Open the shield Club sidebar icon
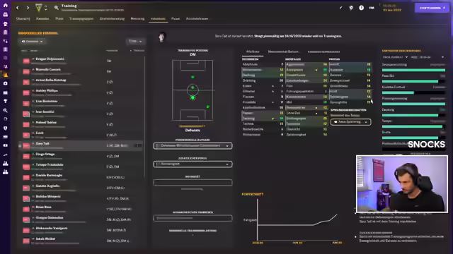Viewport: 453px width, 254px height. 5,128
